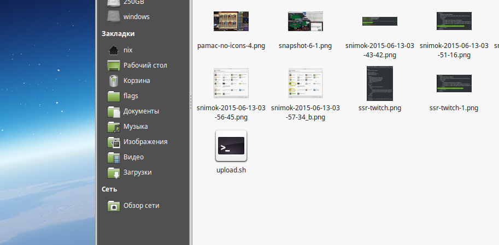Click the Сеть section header
Viewport: 499px width, 245px height.
109,189
